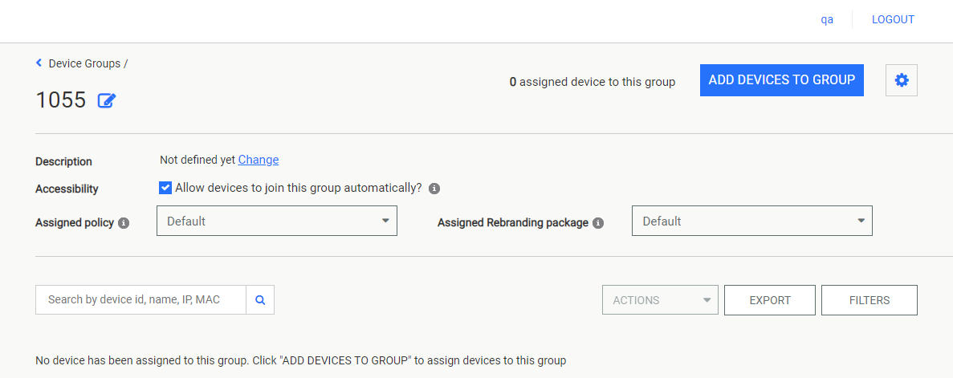This screenshot has height=378, width=953.
Task: Click the info icon beside Assigned Rebranding package
Action: click(598, 223)
